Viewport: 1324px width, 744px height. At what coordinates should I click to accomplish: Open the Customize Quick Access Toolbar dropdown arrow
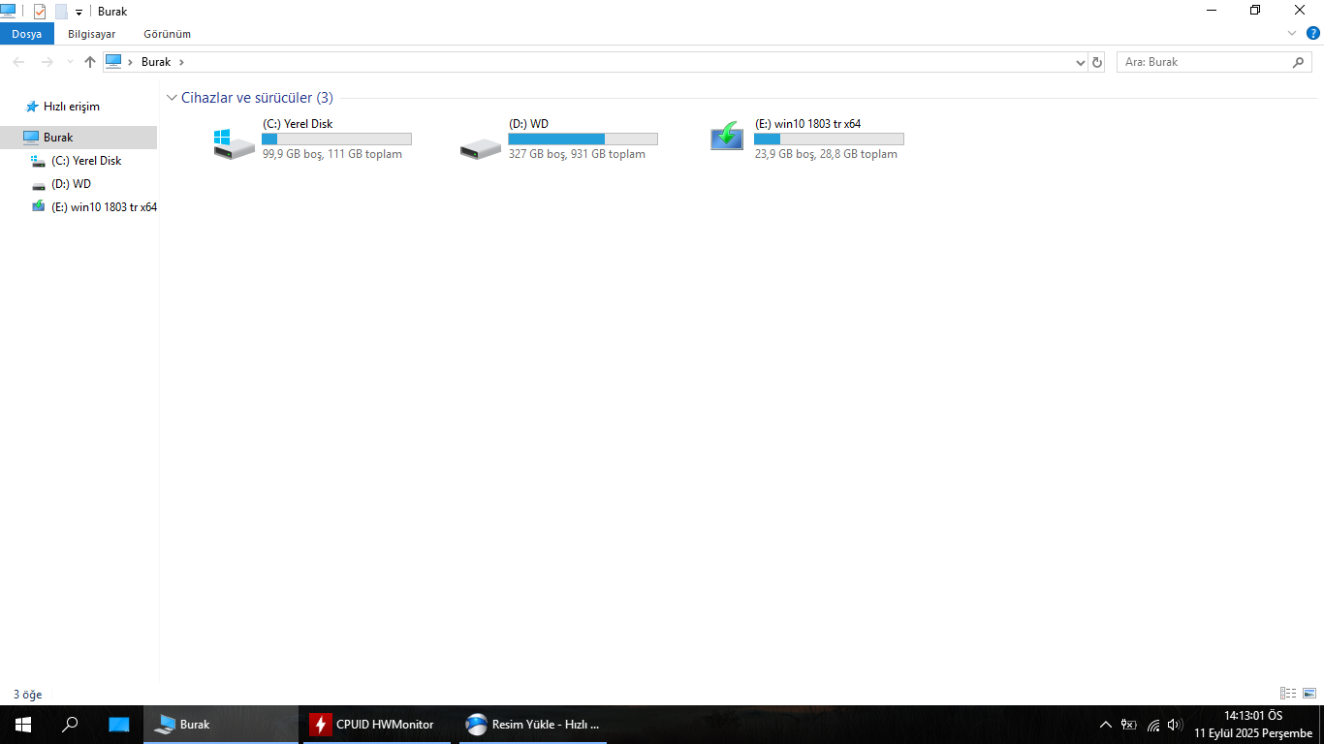(x=79, y=13)
